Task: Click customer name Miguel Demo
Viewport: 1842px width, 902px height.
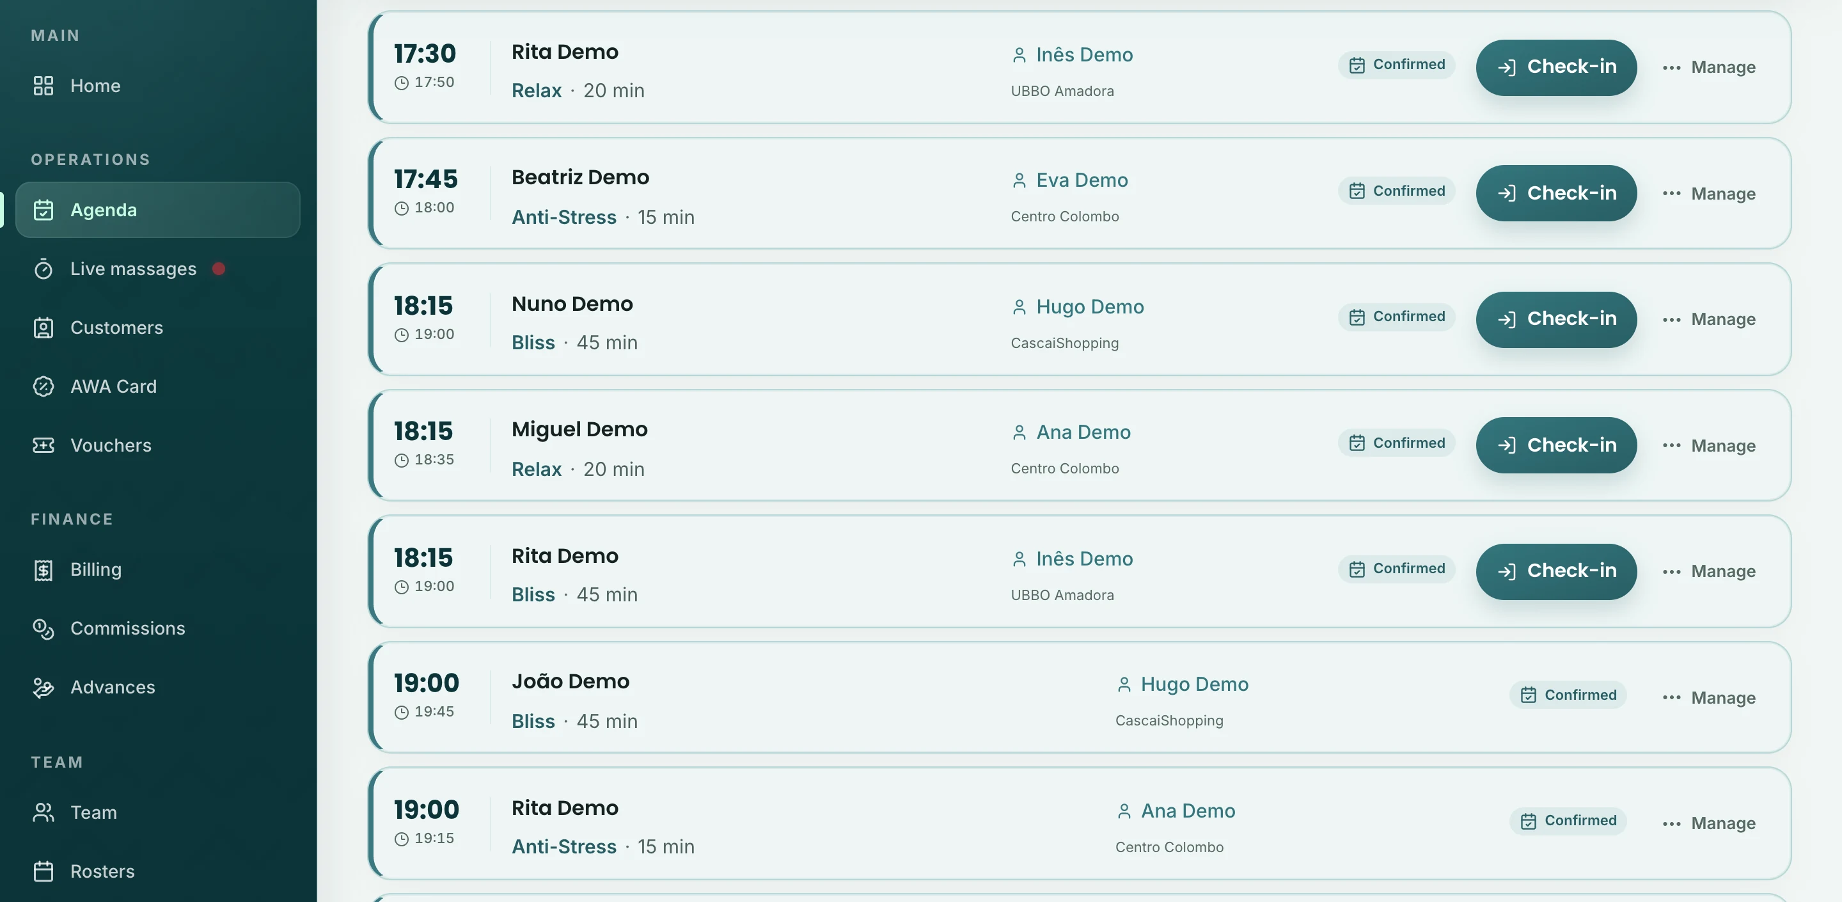Action: click(579, 429)
